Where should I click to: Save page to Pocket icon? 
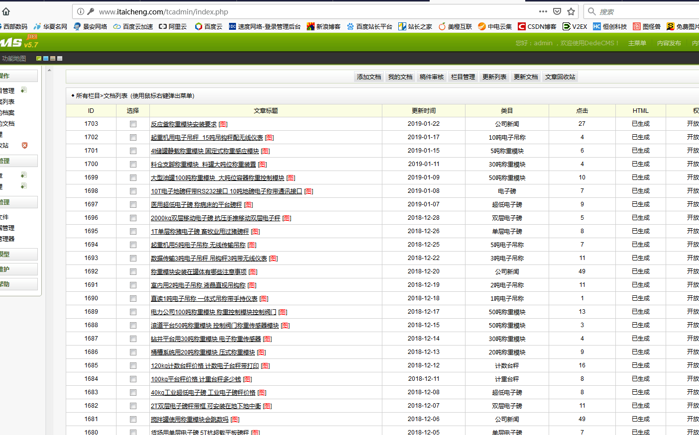click(x=557, y=11)
